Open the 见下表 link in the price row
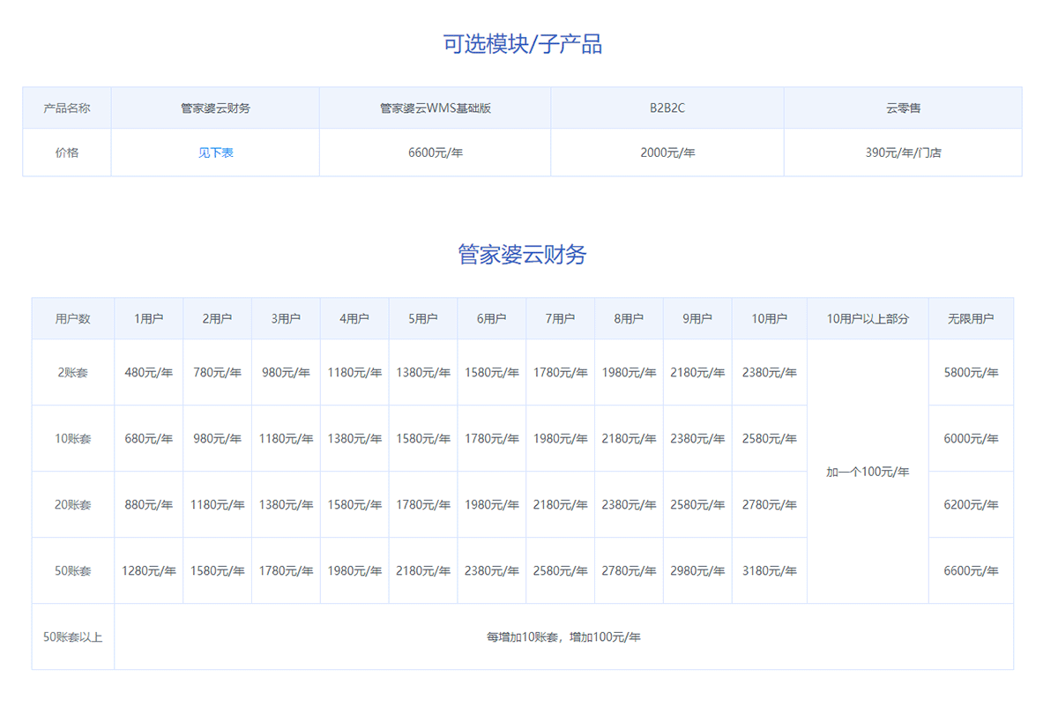1058x722 pixels. coord(215,153)
